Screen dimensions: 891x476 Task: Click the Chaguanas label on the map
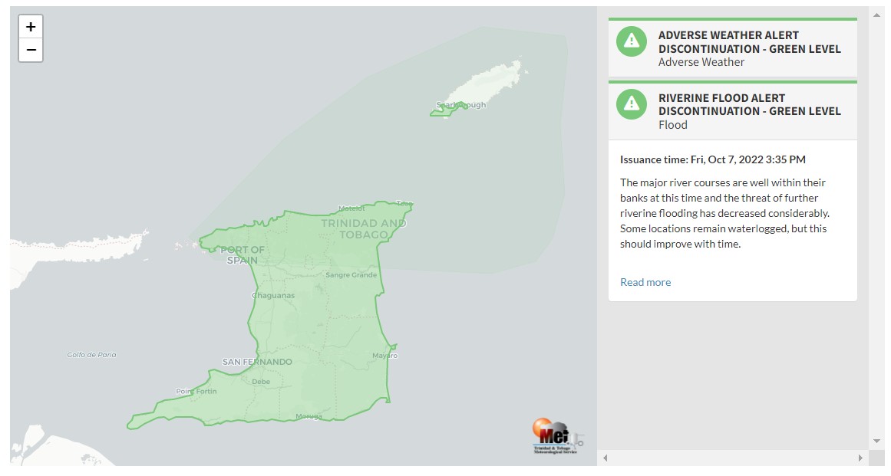(x=273, y=296)
